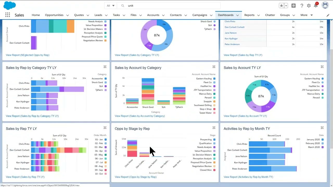333x187 pixels.
Task: Expand the Opps by Stage by Rep chart
Action: tap(214, 128)
